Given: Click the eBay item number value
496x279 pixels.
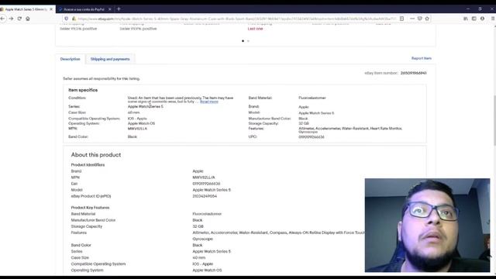Looking at the screenshot, I should click(x=413, y=73).
